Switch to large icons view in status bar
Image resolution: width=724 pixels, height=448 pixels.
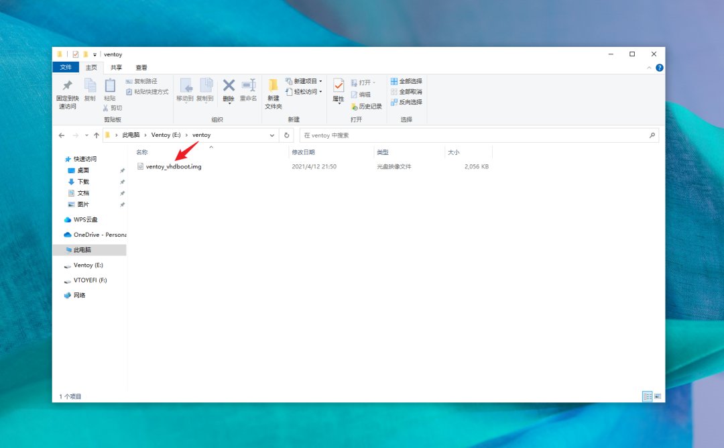[x=658, y=396]
